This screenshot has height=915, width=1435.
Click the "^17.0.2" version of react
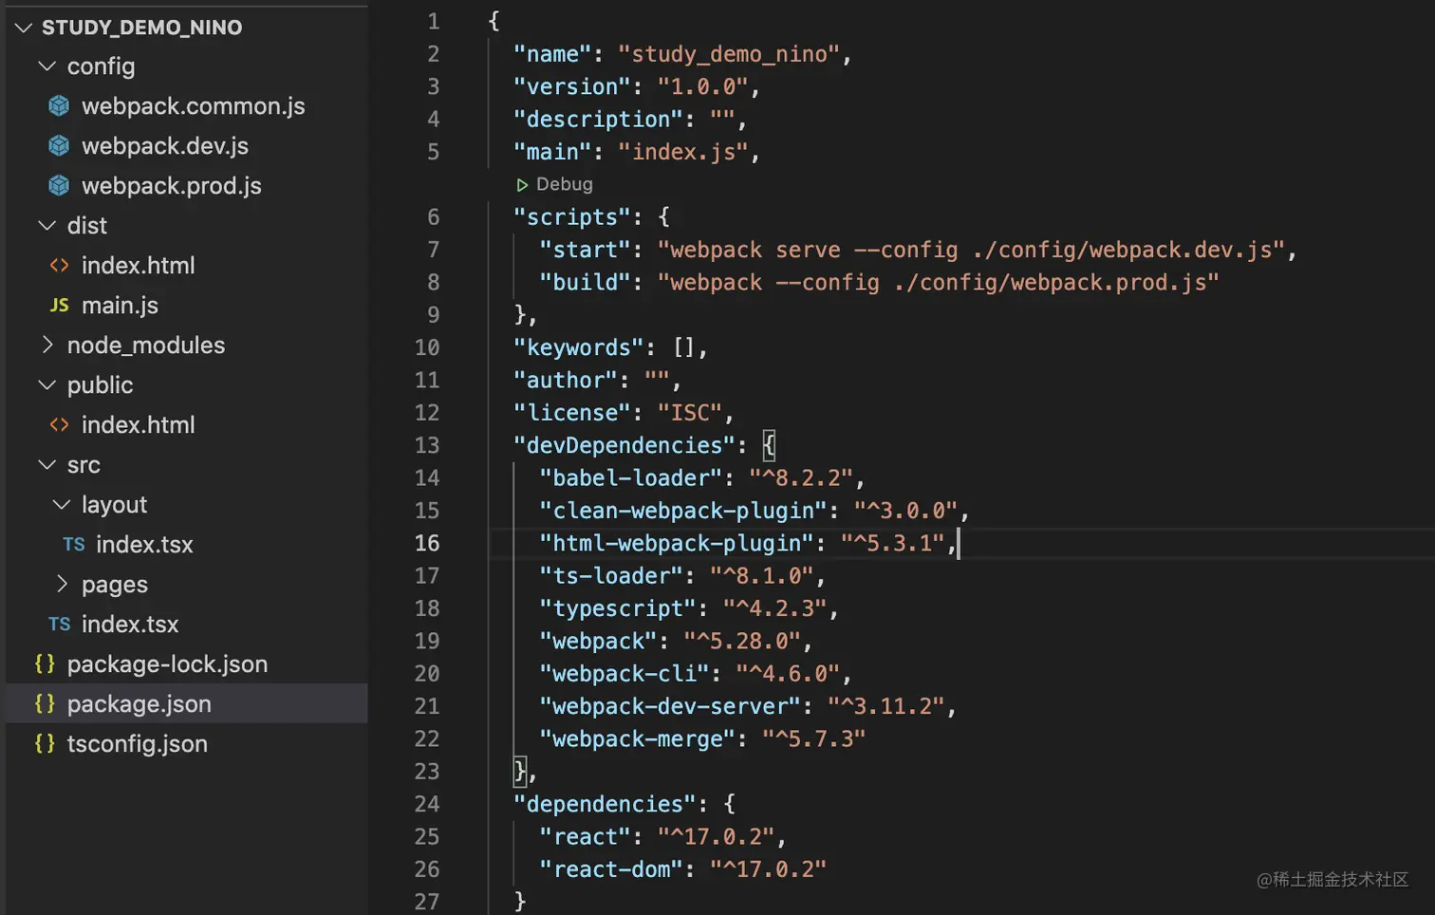click(717, 837)
